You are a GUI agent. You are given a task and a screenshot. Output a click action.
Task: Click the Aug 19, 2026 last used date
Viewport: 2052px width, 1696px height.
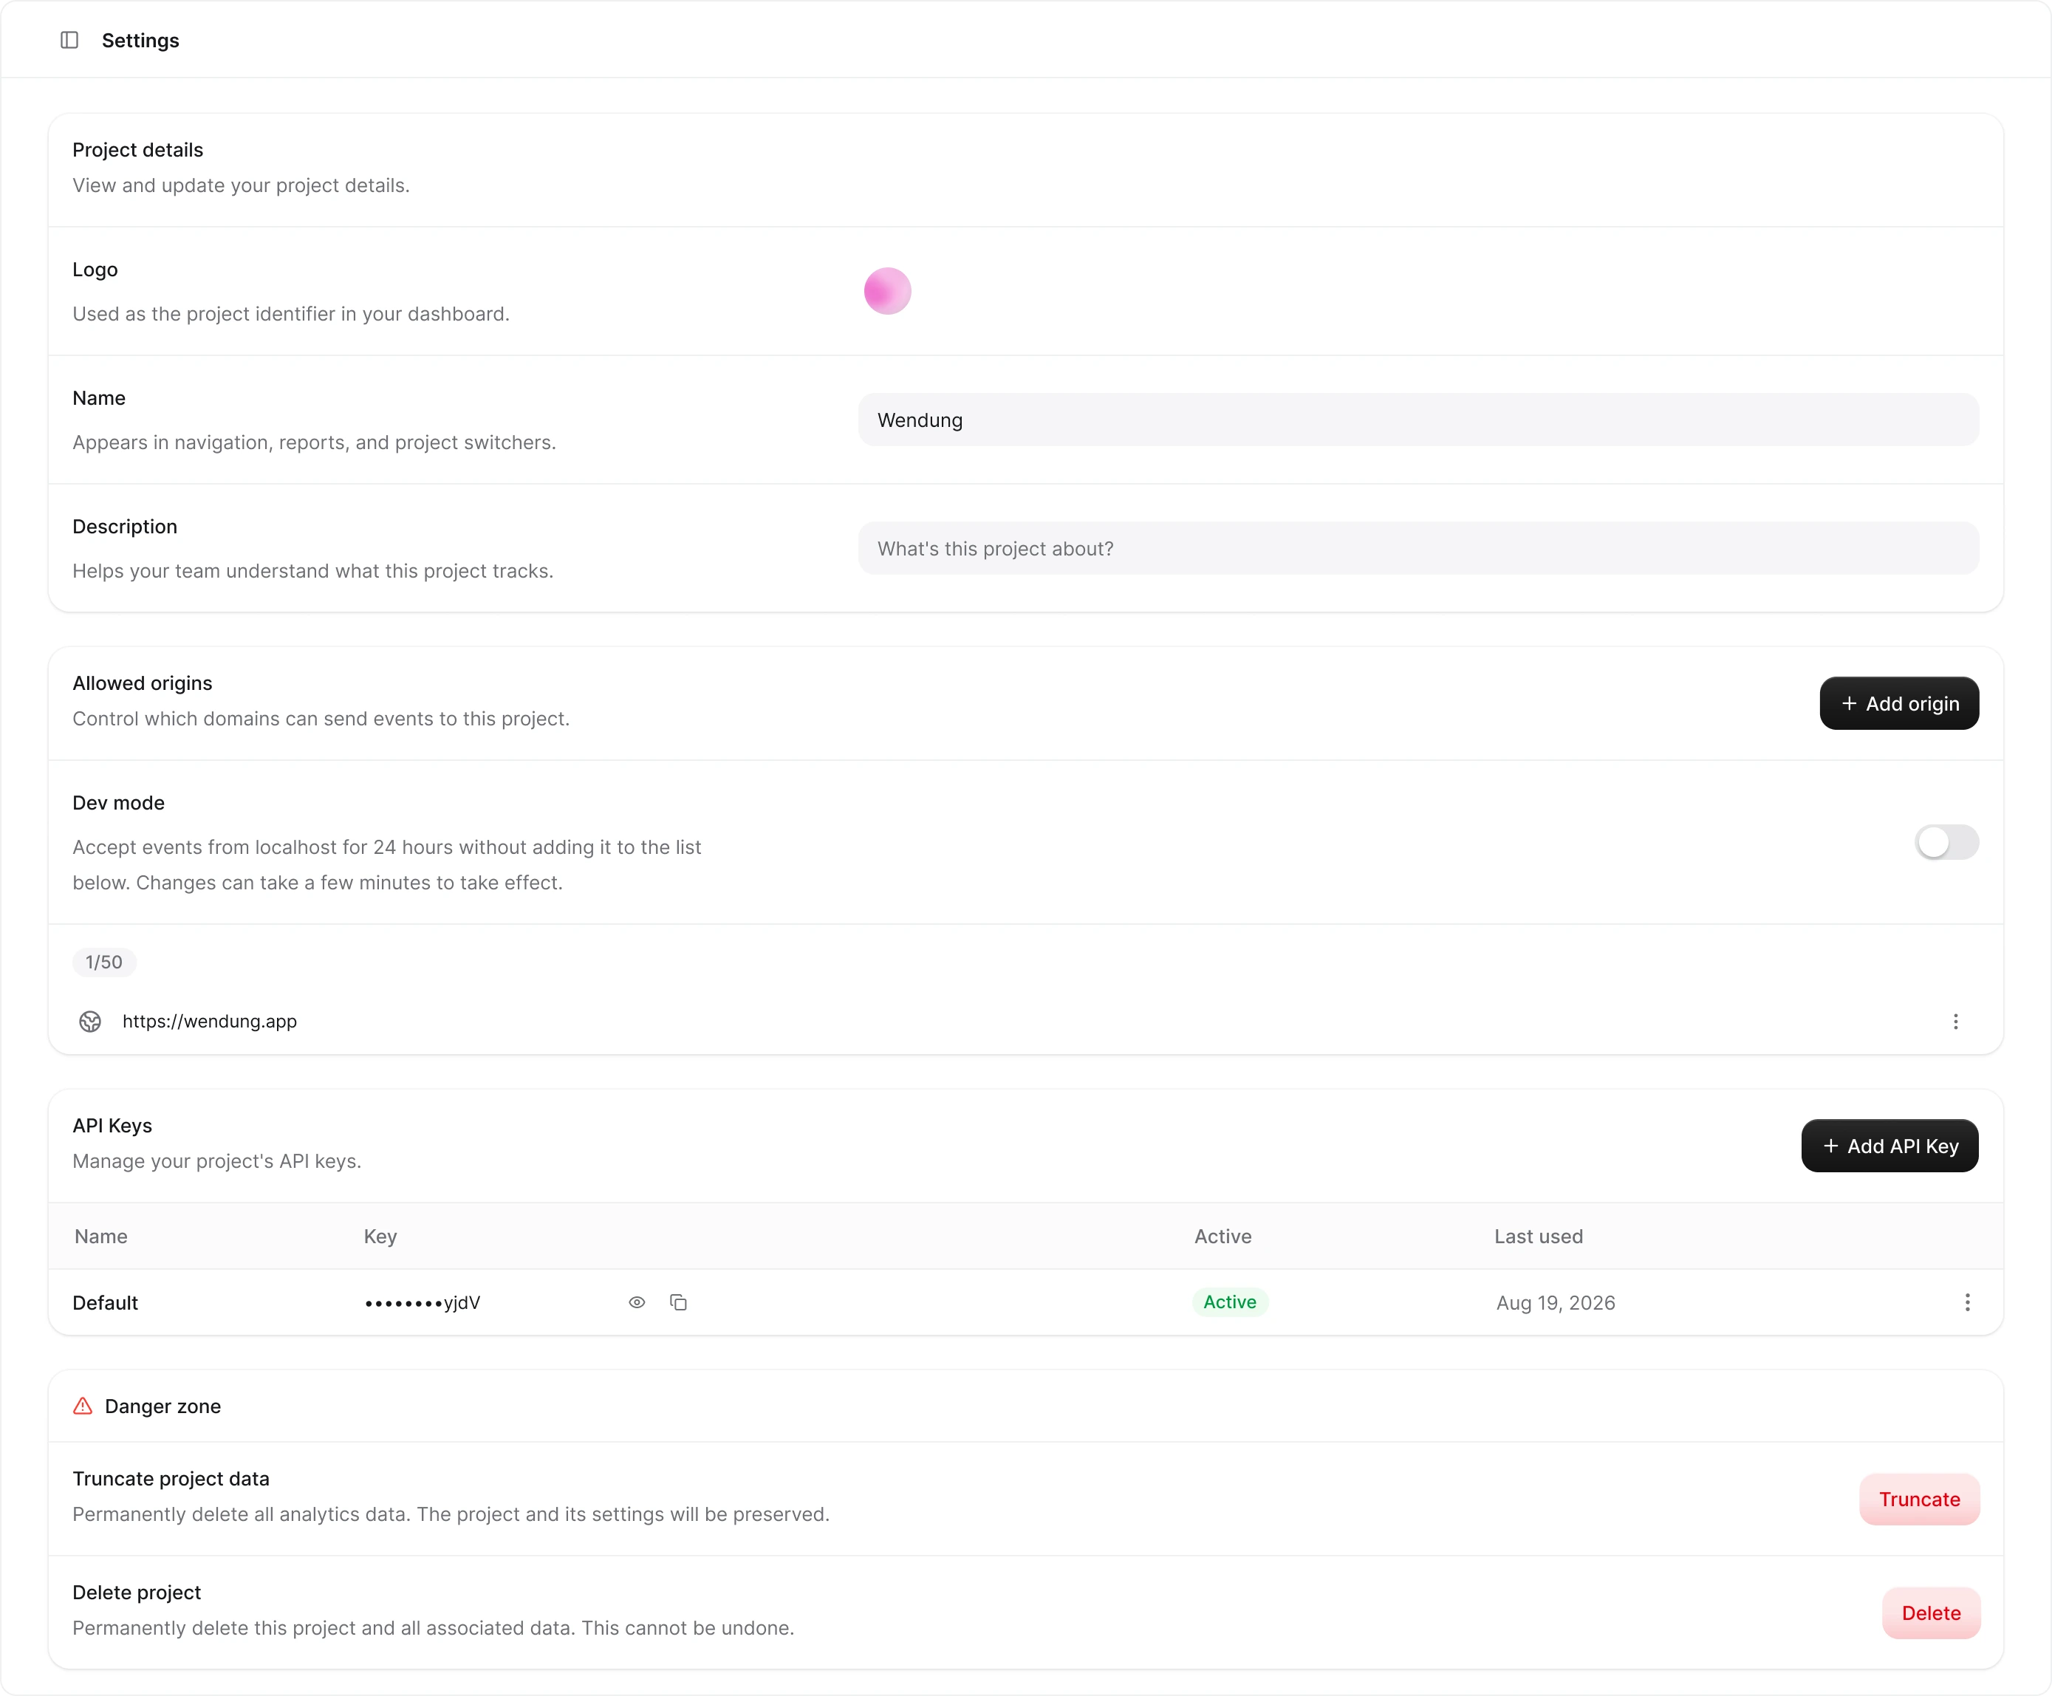click(x=1555, y=1302)
